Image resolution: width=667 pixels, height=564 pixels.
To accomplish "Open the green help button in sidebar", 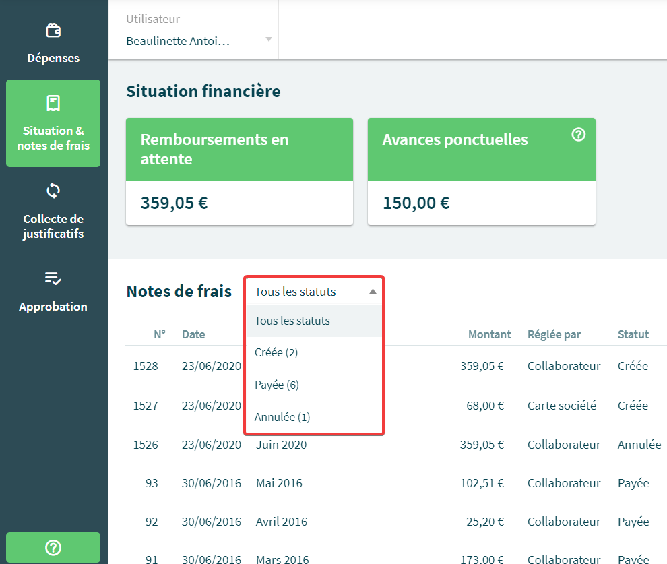I will pyautogui.click(x=53, y=547).
